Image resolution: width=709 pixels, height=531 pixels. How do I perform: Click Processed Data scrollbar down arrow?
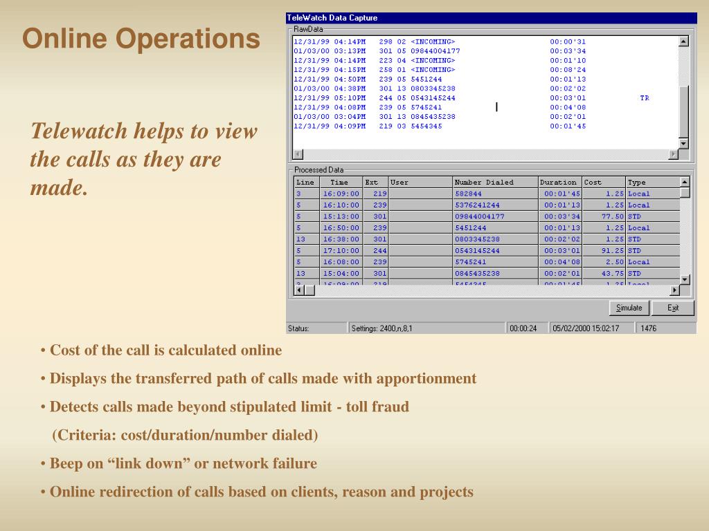point(685,279)
